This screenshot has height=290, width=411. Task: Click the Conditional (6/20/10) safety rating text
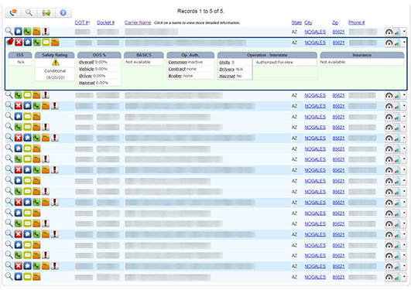(55, 74)
